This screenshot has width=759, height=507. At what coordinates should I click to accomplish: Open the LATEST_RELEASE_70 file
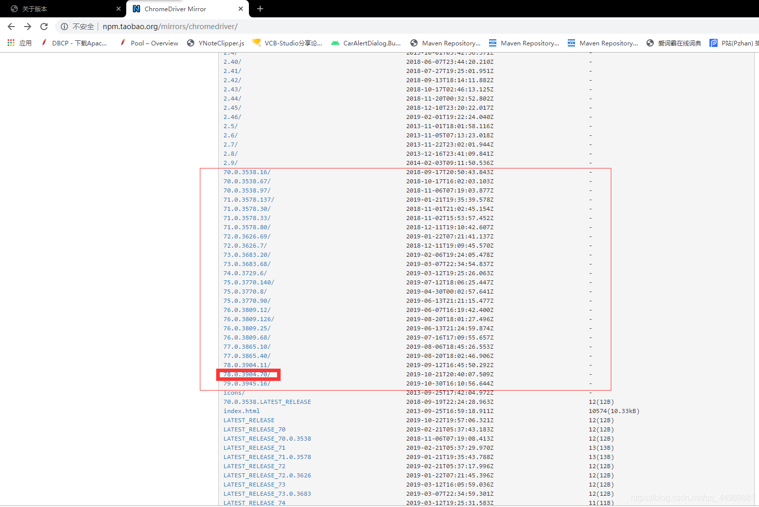[x=255, y=429]
